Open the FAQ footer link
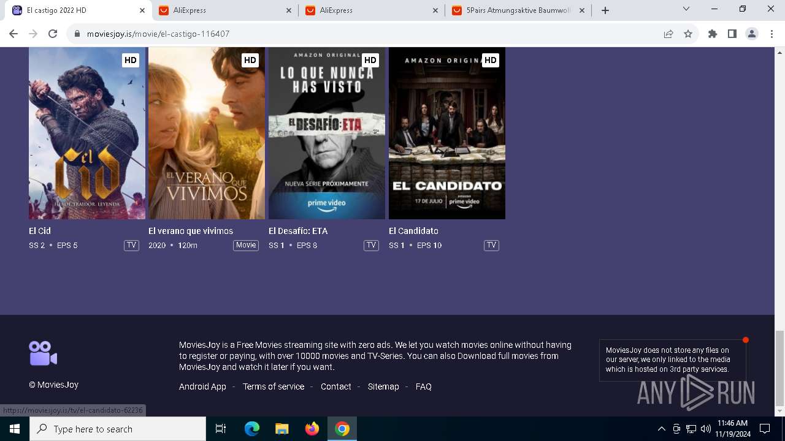This screenshot has width=785, height=441. [x=424, y=386]
